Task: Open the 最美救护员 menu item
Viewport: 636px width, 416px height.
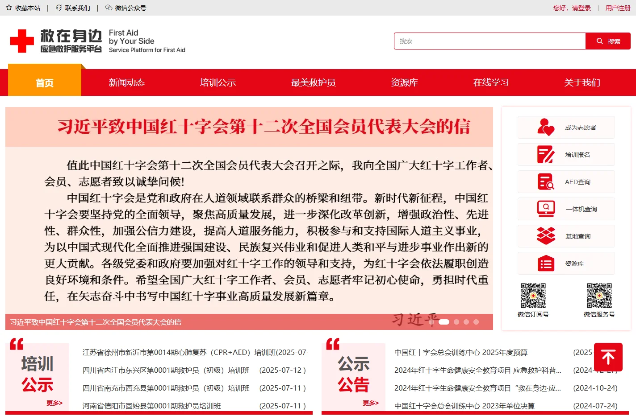Action: click(314, 82)
